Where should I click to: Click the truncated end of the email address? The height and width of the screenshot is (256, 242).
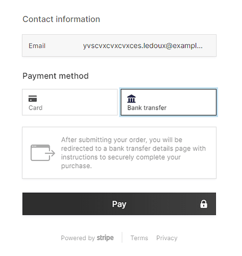(197, 46)
